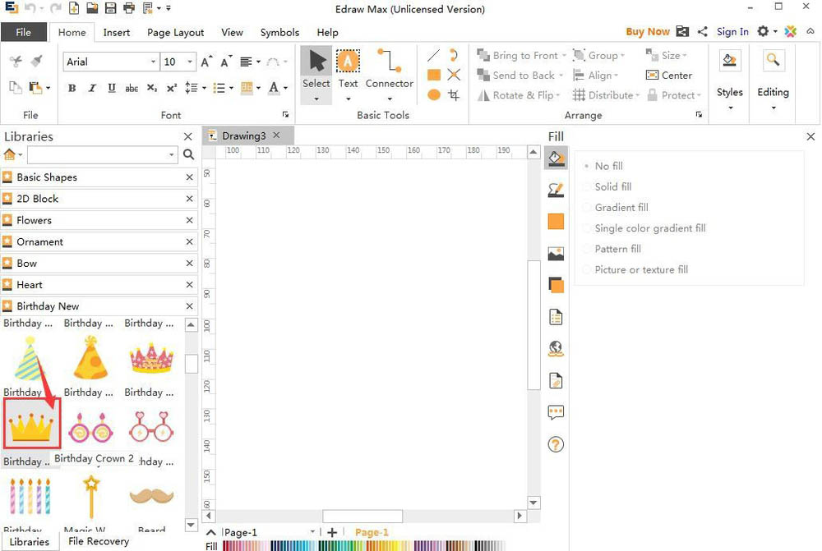This screenshot has width=822, height=551.
Task: Open the Insert ribbon tab
Action: pyautogui.click(x=117, y=32)
